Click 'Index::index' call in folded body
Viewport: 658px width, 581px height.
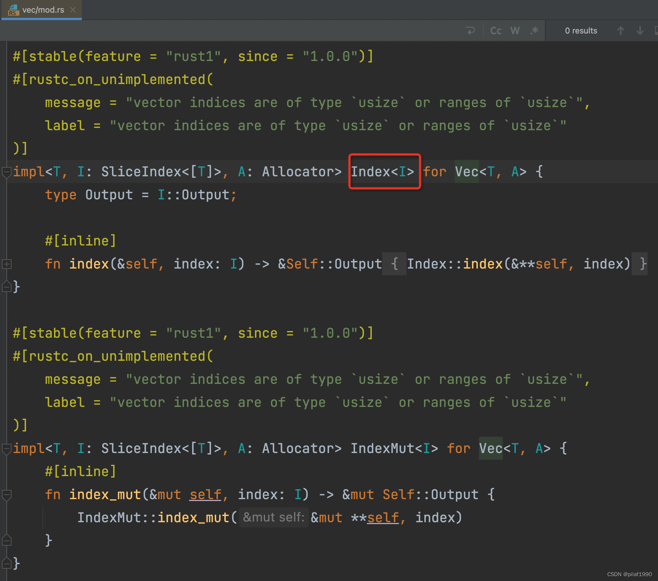[x=455, y=264]
